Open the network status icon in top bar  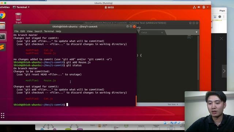[x=194, y=7]
